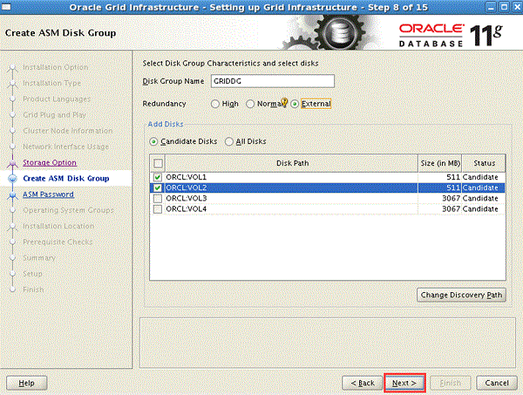523x395 pixels.
Task: Click the Disk Path column header
Action: pos(292,163)
